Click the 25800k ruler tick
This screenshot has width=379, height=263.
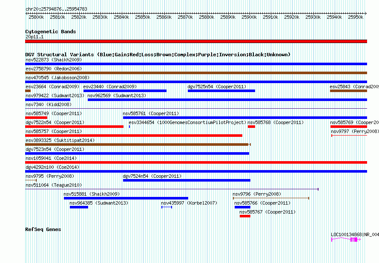(x=36, y=17)
